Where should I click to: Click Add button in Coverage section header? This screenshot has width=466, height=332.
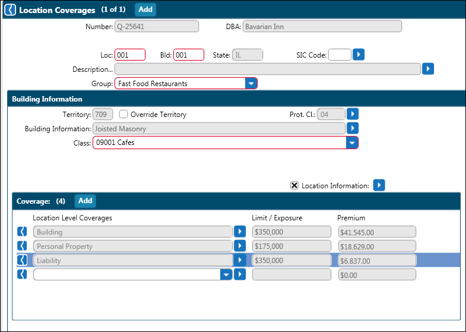pyautogui.click(x=85, y=201)
